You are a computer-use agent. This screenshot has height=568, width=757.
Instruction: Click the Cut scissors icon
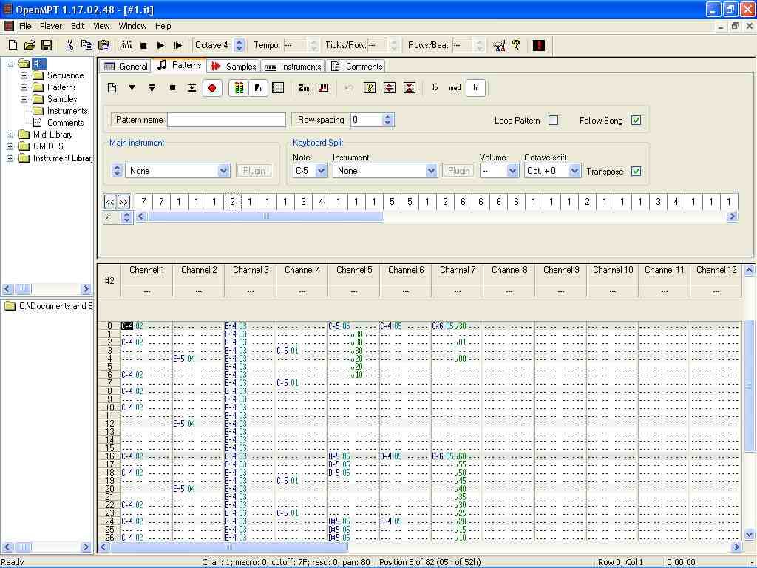pyautogui.click(x=69, y=45)
